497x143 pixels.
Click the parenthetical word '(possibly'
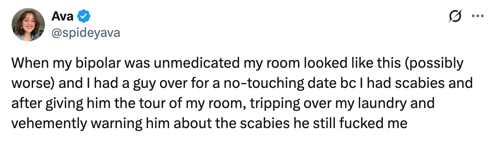(437, 64)
